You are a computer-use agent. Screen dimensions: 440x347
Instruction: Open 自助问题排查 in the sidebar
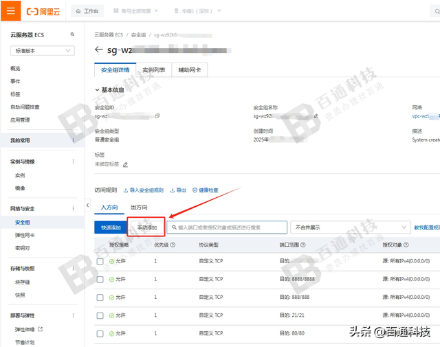[x=25, y=107]
